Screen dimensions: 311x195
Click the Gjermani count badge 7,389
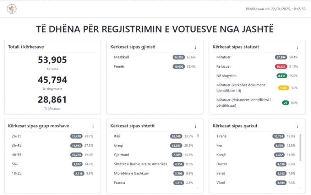pos(176,155)
